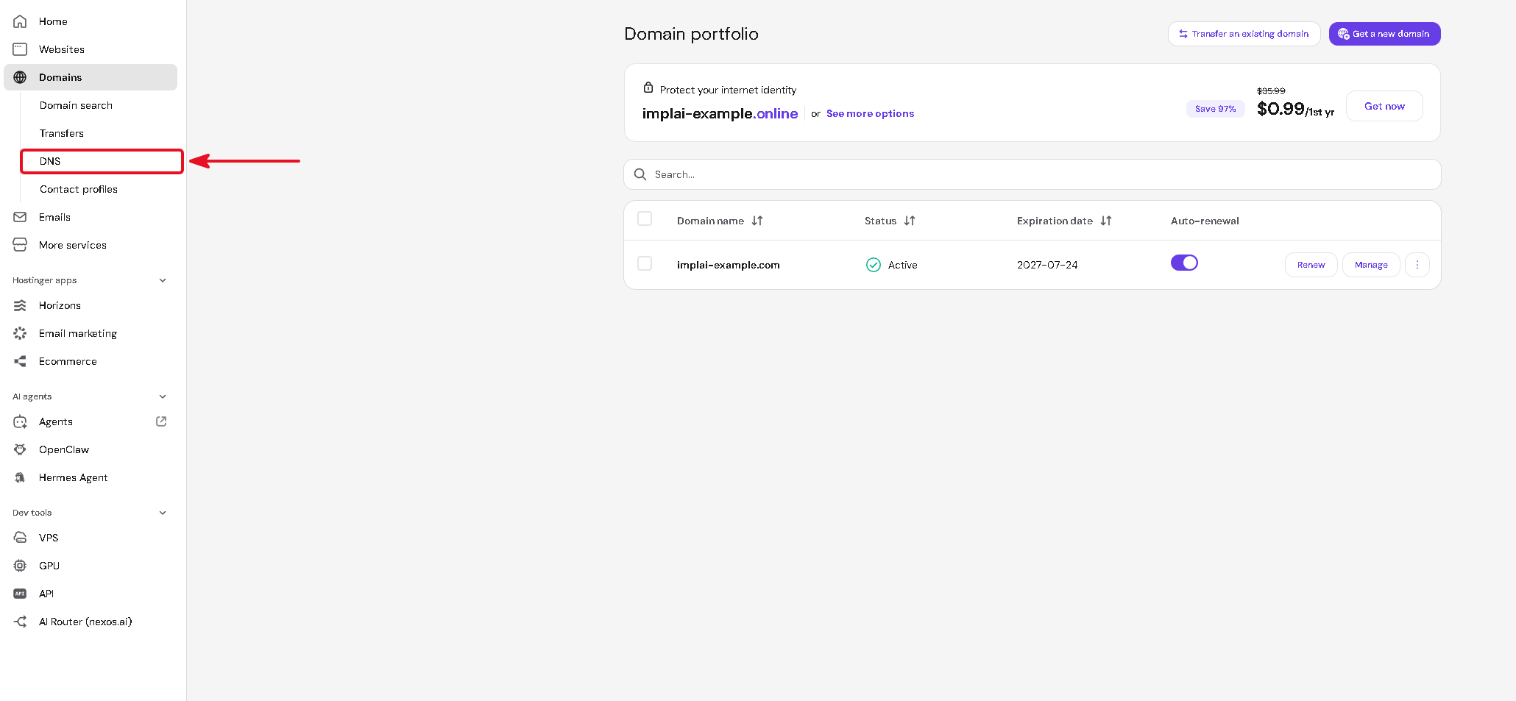Sort by Status column
Viewport: 1516px width, 701px height.
[x=910, y=221]
